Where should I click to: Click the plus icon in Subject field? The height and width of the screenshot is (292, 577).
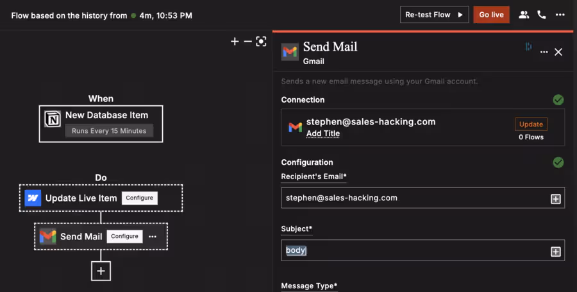pos(556,252)
